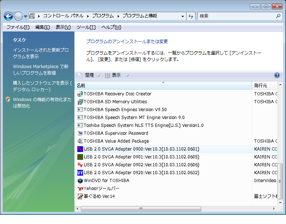Go back with the blue back arrow
This screenshot has width=286, height=224.
click(8, 16)
